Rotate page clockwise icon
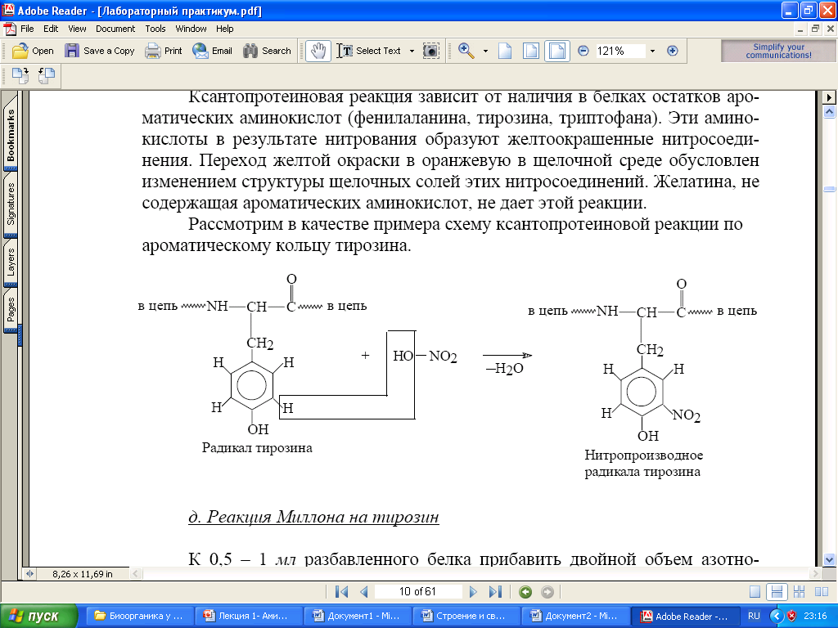 coord(20,76)
